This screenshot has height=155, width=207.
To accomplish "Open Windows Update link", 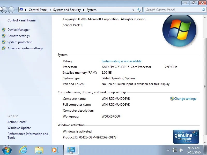I will 19,128.
